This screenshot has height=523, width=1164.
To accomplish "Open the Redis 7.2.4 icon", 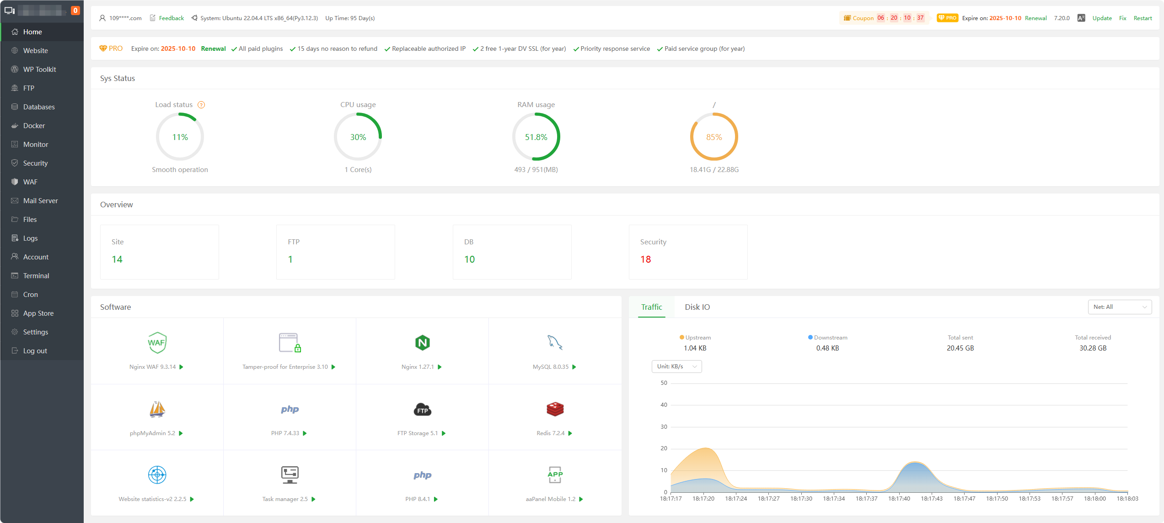I will pyautogui.click(x=555, y=409).
